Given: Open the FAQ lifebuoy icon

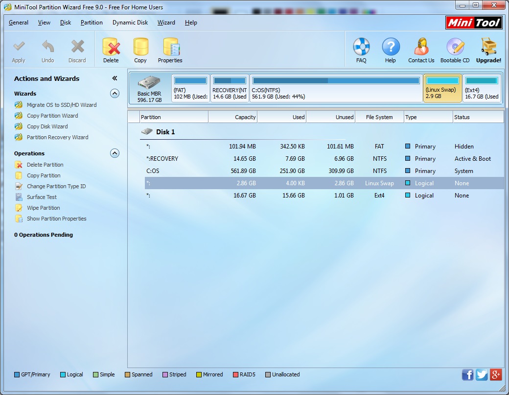Looking at the screenshot, I should (361, 47).
